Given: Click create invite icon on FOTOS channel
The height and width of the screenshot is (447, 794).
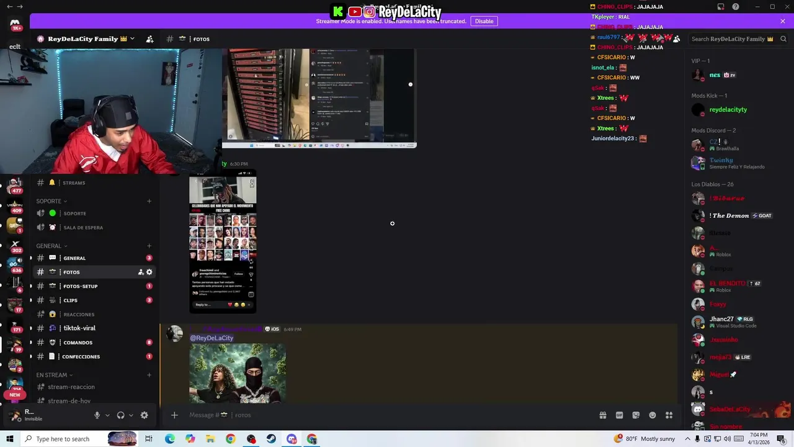Looking at the screenshot, I should [141, 272].
